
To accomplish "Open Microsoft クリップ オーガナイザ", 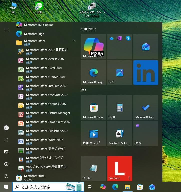I will (46, 160).
